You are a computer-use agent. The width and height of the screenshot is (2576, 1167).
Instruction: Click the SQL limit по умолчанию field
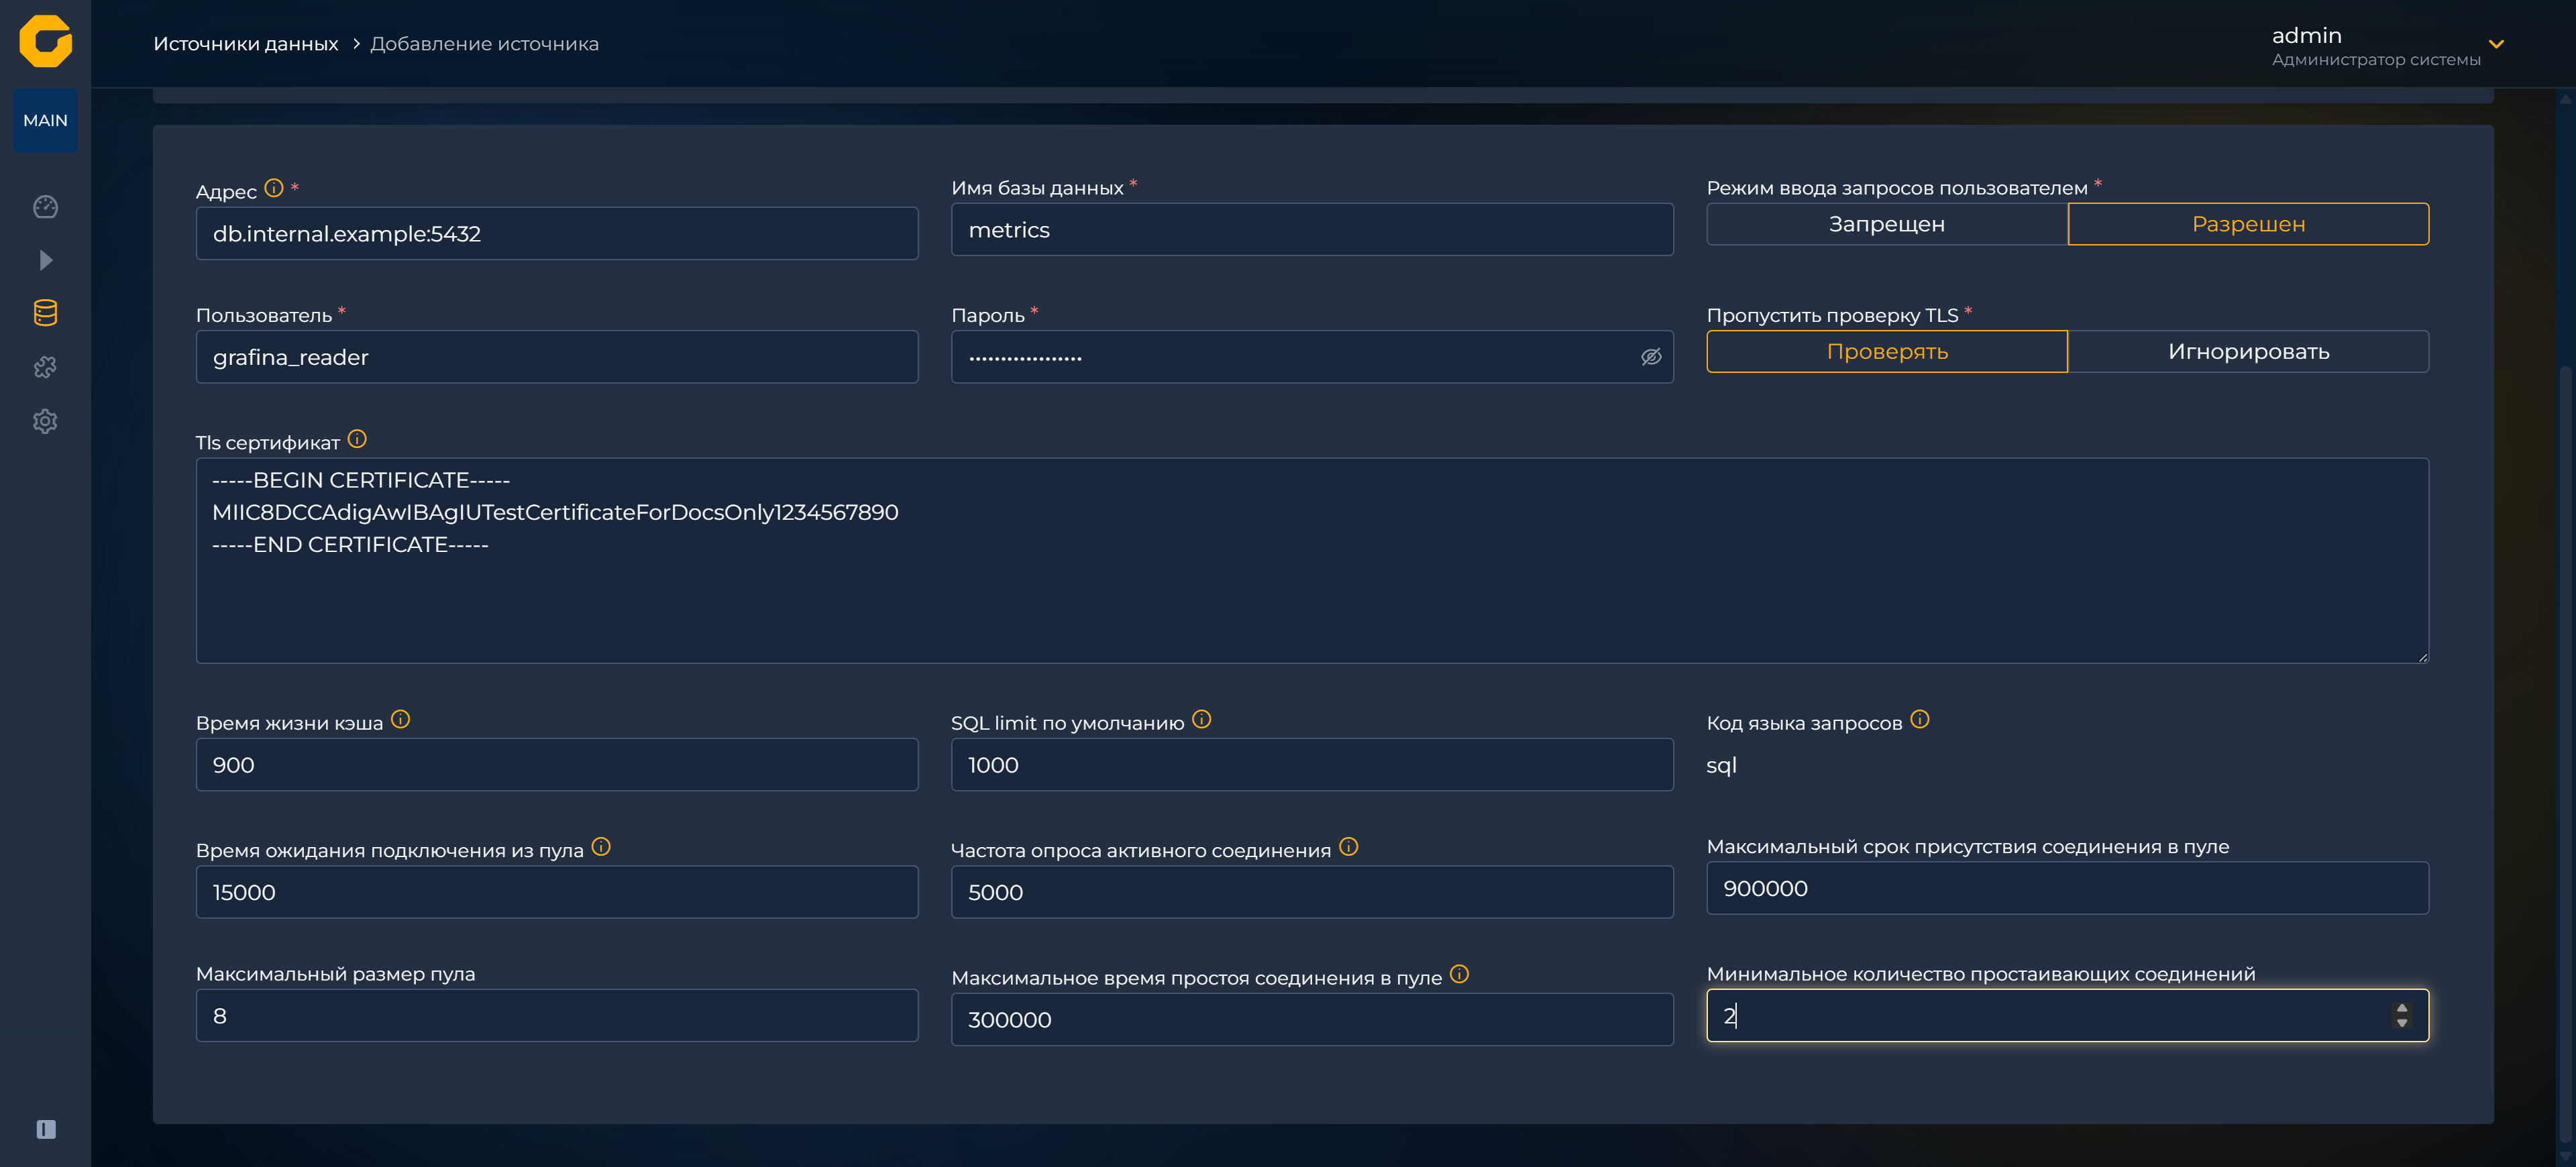(1312, 765)
